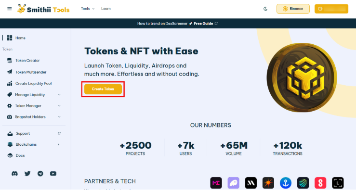This screenshot has height=191, width=356.
Task: Open the hamburger menu icon
Action: [x=9, y=9]
